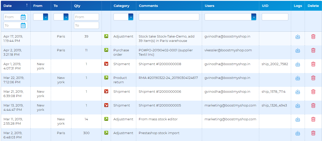Open calendar picker for Date To field
This screenshot has height=141, width=322.
pos(23,25)
